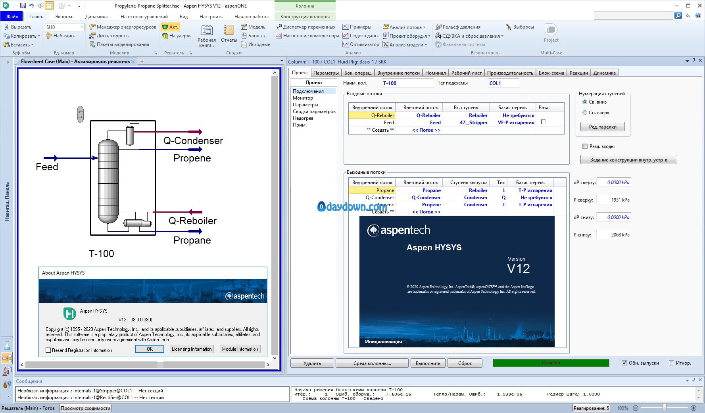Select the Сн. вверх radio button
The image size is (705, 413).
pyautogui.click(x=584, y=113)
